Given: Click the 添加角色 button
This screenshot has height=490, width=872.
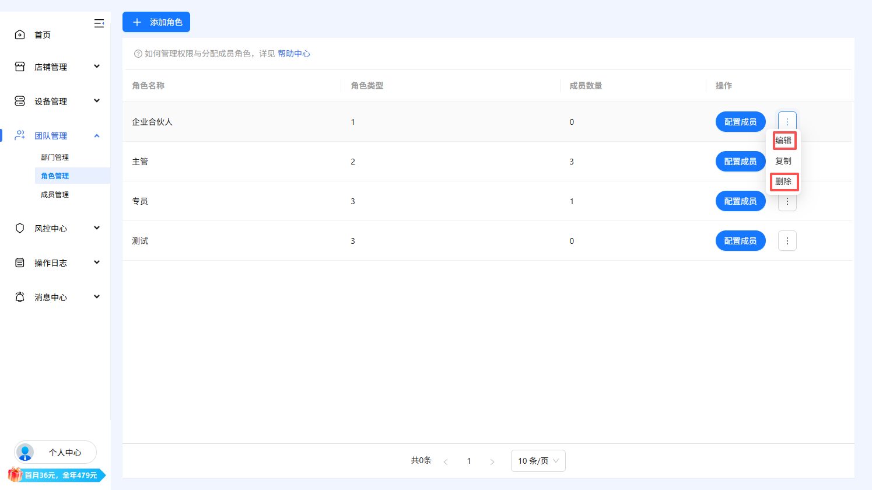Looking at the screenshot, I should (156, 22).
